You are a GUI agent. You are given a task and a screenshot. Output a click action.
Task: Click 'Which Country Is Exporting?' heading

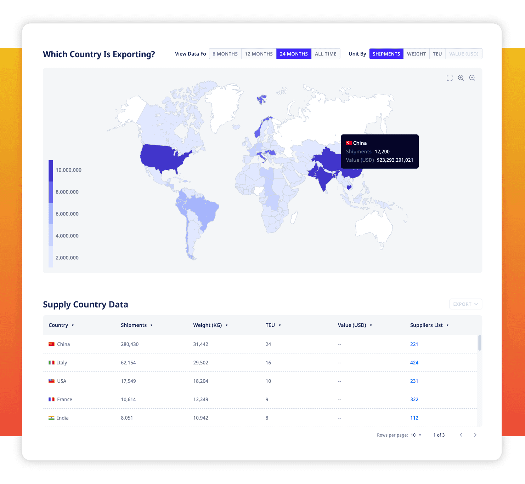point(99,54)
